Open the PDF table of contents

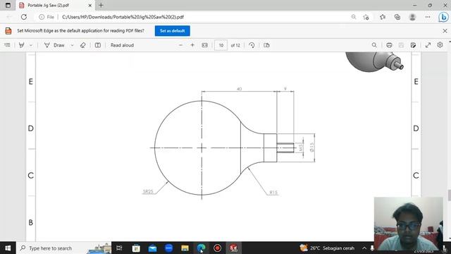point(8,45)
